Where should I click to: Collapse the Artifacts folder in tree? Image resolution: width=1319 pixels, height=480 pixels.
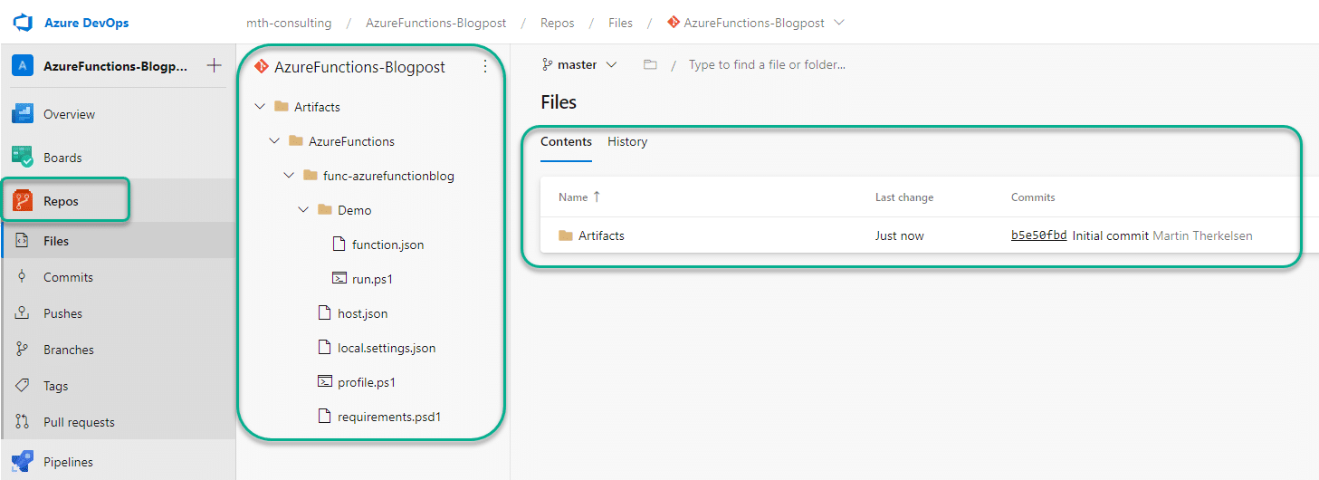tap(261, 107)
